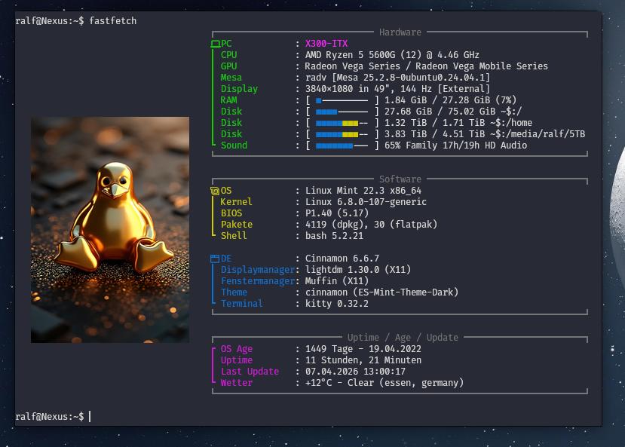Viewport: 625px width, 447px height.
Task: Expand the Software section header
Action: pyautogui.click(x=399, y=179)
